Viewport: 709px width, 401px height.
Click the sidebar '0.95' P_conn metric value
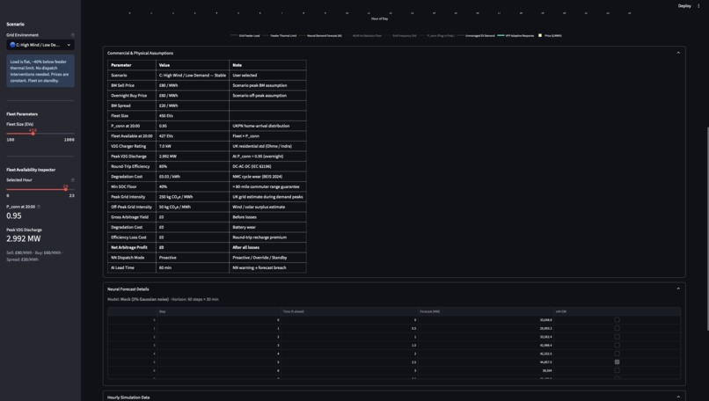(x=14, y=216)
